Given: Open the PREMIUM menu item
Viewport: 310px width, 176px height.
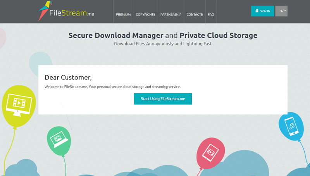Looking at the screenshot, I should (x=123, y=15).
